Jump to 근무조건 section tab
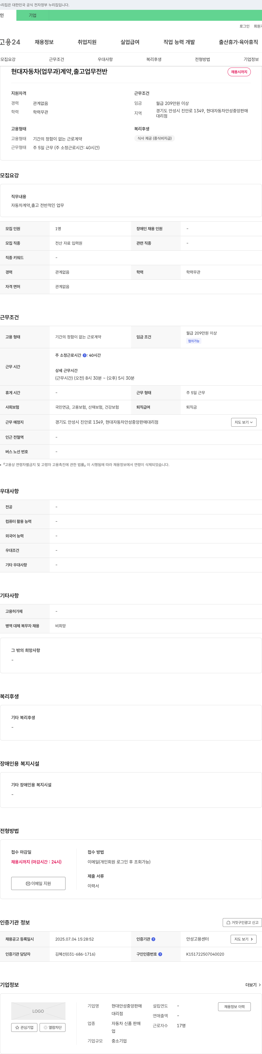This screenshot has height=1054, width=262. tap(56, 59)
